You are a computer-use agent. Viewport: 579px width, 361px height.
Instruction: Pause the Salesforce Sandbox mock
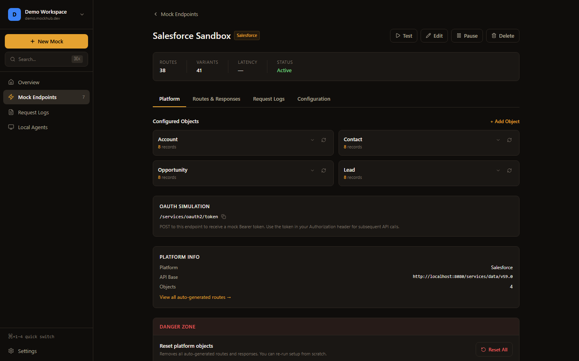[467, 36]
